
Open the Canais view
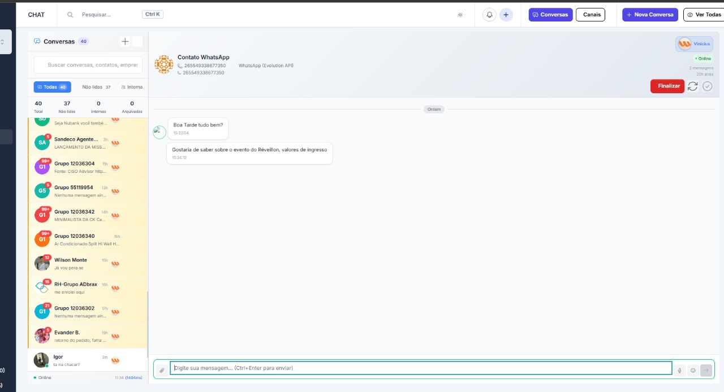pyautogui.click(x=590, y=15)
